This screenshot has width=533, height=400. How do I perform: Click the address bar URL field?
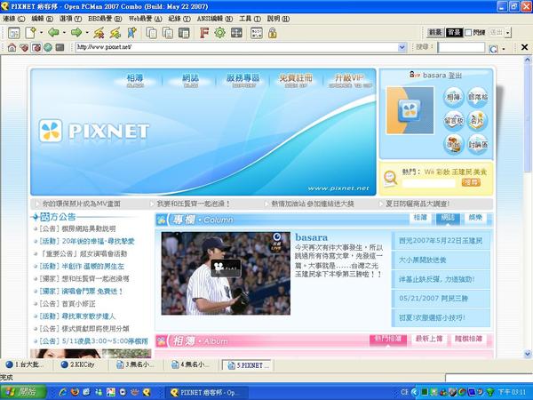tap(237, 47)
